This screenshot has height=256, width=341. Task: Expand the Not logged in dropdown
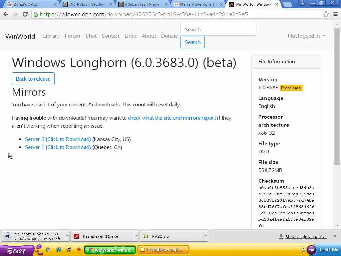click(x=306, y=36)
